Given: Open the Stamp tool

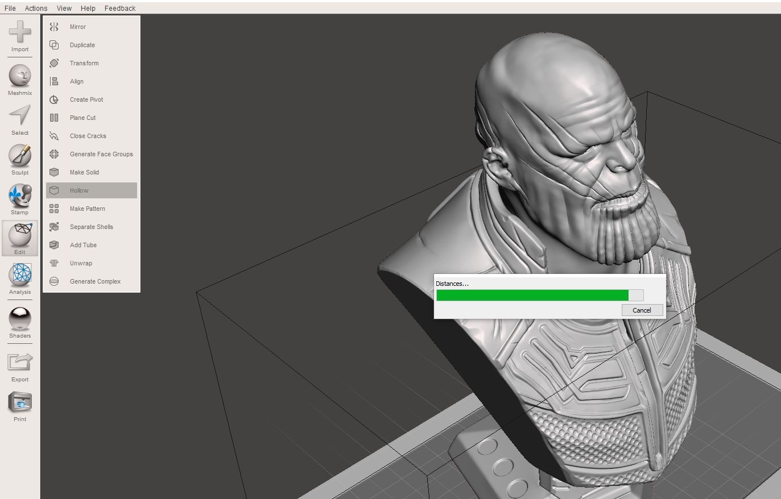Looking at the screenshot, I should pos(20,198).
